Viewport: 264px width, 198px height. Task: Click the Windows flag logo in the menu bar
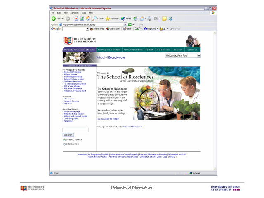pyautogui.click(x=213, y=13)
